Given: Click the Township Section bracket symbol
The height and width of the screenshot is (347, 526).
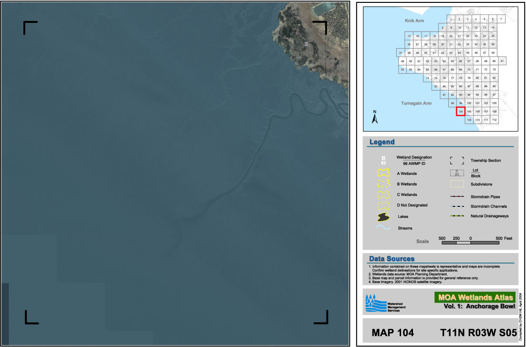Looking at the screenshot, I should coord(457,161).
